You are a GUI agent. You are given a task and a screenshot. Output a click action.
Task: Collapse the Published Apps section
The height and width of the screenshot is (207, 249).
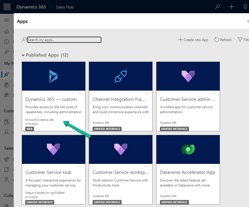[23, 55]
